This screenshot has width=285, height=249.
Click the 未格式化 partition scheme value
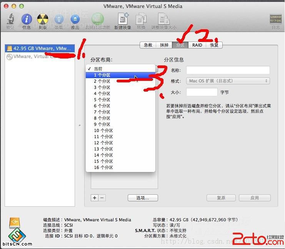tap(178, 236)
